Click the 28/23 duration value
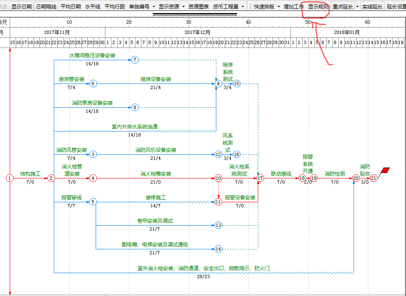Viewport: 406px width, 296px height. pos(203,276)
